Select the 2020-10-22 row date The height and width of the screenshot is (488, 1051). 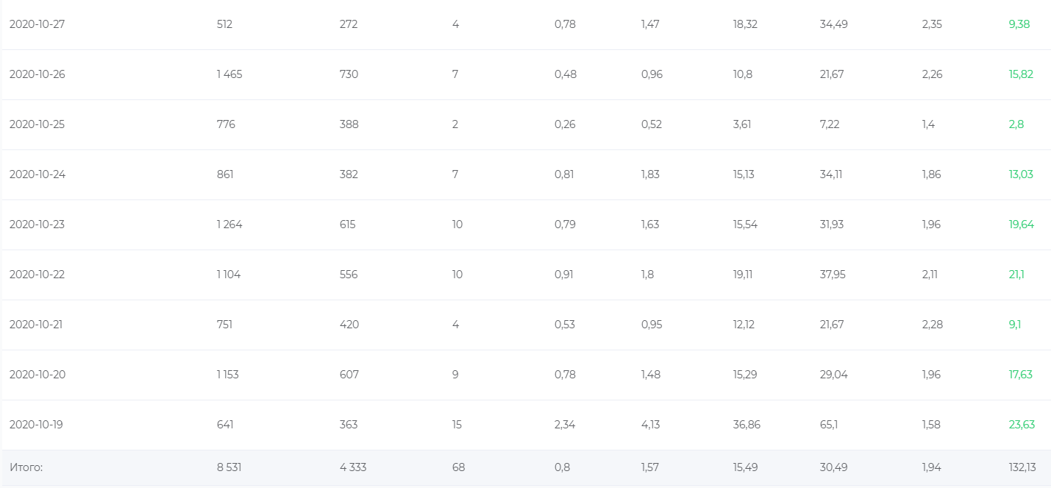pyautogui.click(x=37, y=275)
